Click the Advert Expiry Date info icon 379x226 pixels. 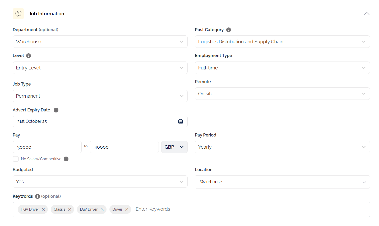tap(56, 110)
